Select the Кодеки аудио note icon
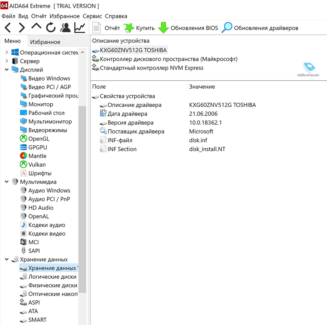 click(x=23, y=225)
